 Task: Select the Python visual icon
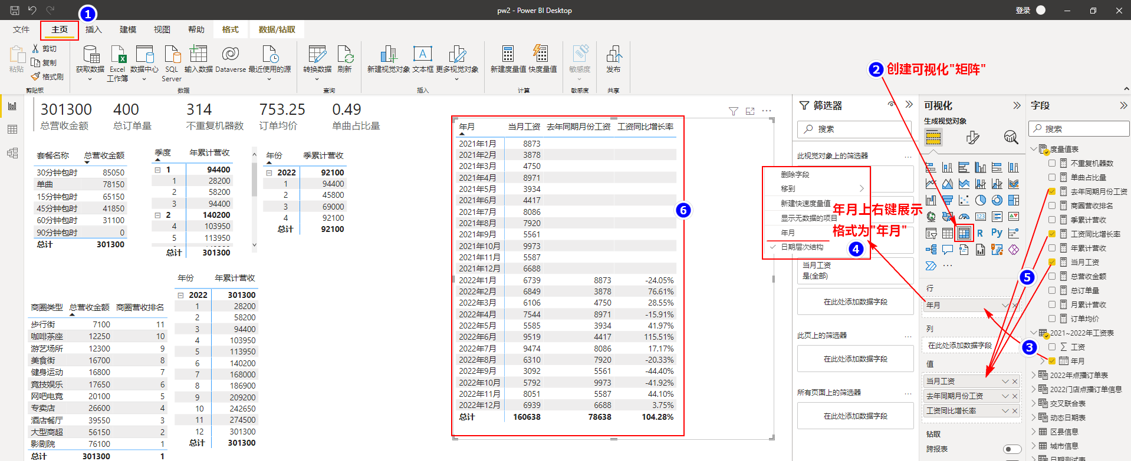(x=997, y=233)
